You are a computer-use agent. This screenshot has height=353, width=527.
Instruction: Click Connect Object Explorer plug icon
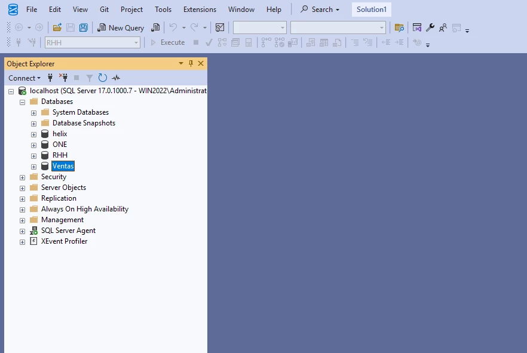tap(50, 78)
